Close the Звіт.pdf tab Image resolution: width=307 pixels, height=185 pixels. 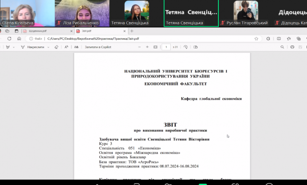[125, 31]
